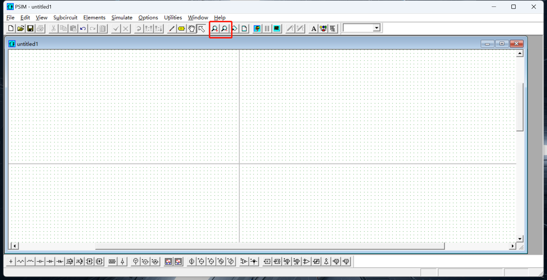Image resolution: width=547 pixels, height=280 pixels.
Task: Open the toolbar combo box dropdown arrow
Action: [377, 28]
